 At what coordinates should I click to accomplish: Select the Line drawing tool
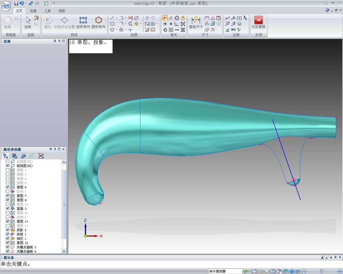(112, 18)
